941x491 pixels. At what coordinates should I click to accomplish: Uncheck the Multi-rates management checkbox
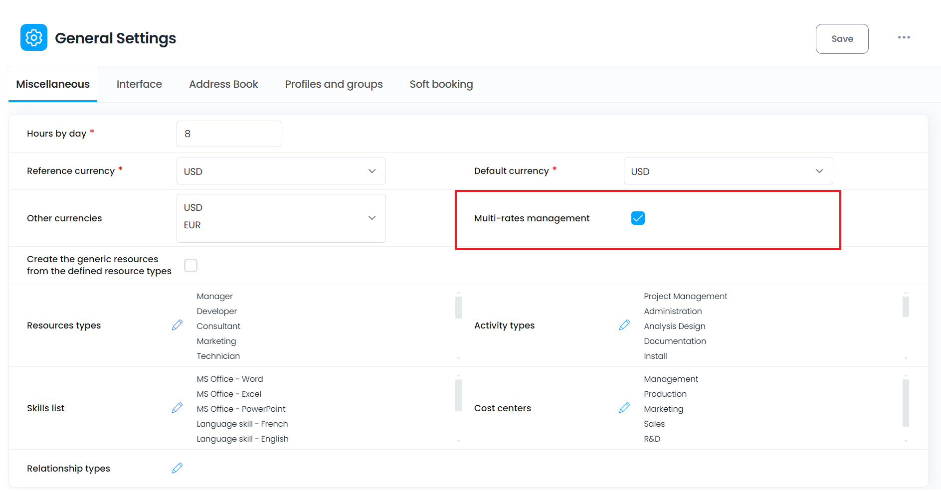click(638, 218)
